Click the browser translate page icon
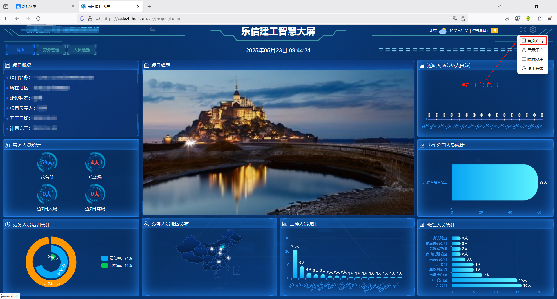The width and height of the screenshot is (557, 299). (x=455, y=19)
